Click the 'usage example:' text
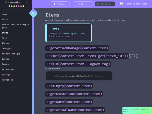Screen dimensions: 152x114 point(53,68)
